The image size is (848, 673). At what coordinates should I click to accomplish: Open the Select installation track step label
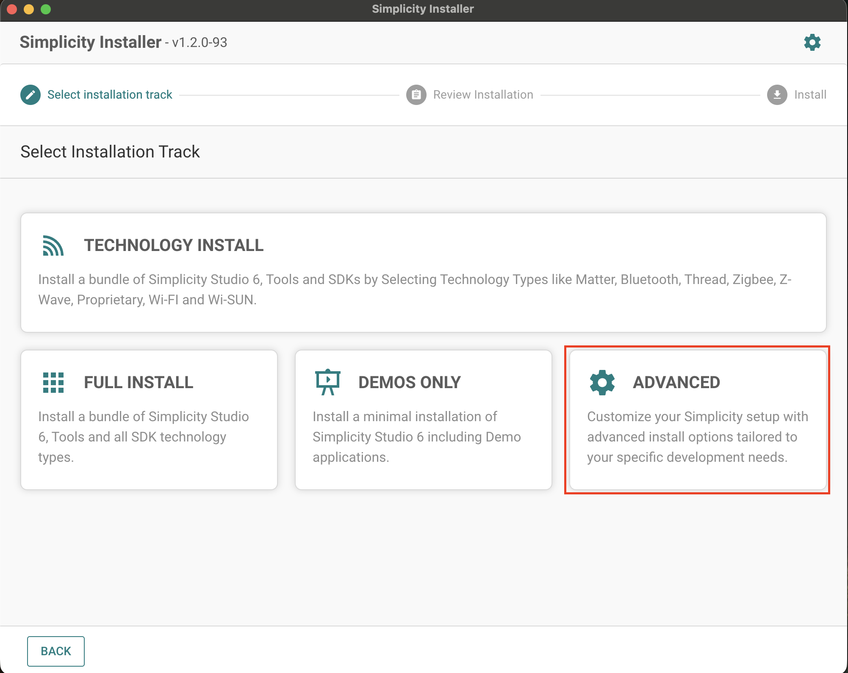[x=110, y=95]
